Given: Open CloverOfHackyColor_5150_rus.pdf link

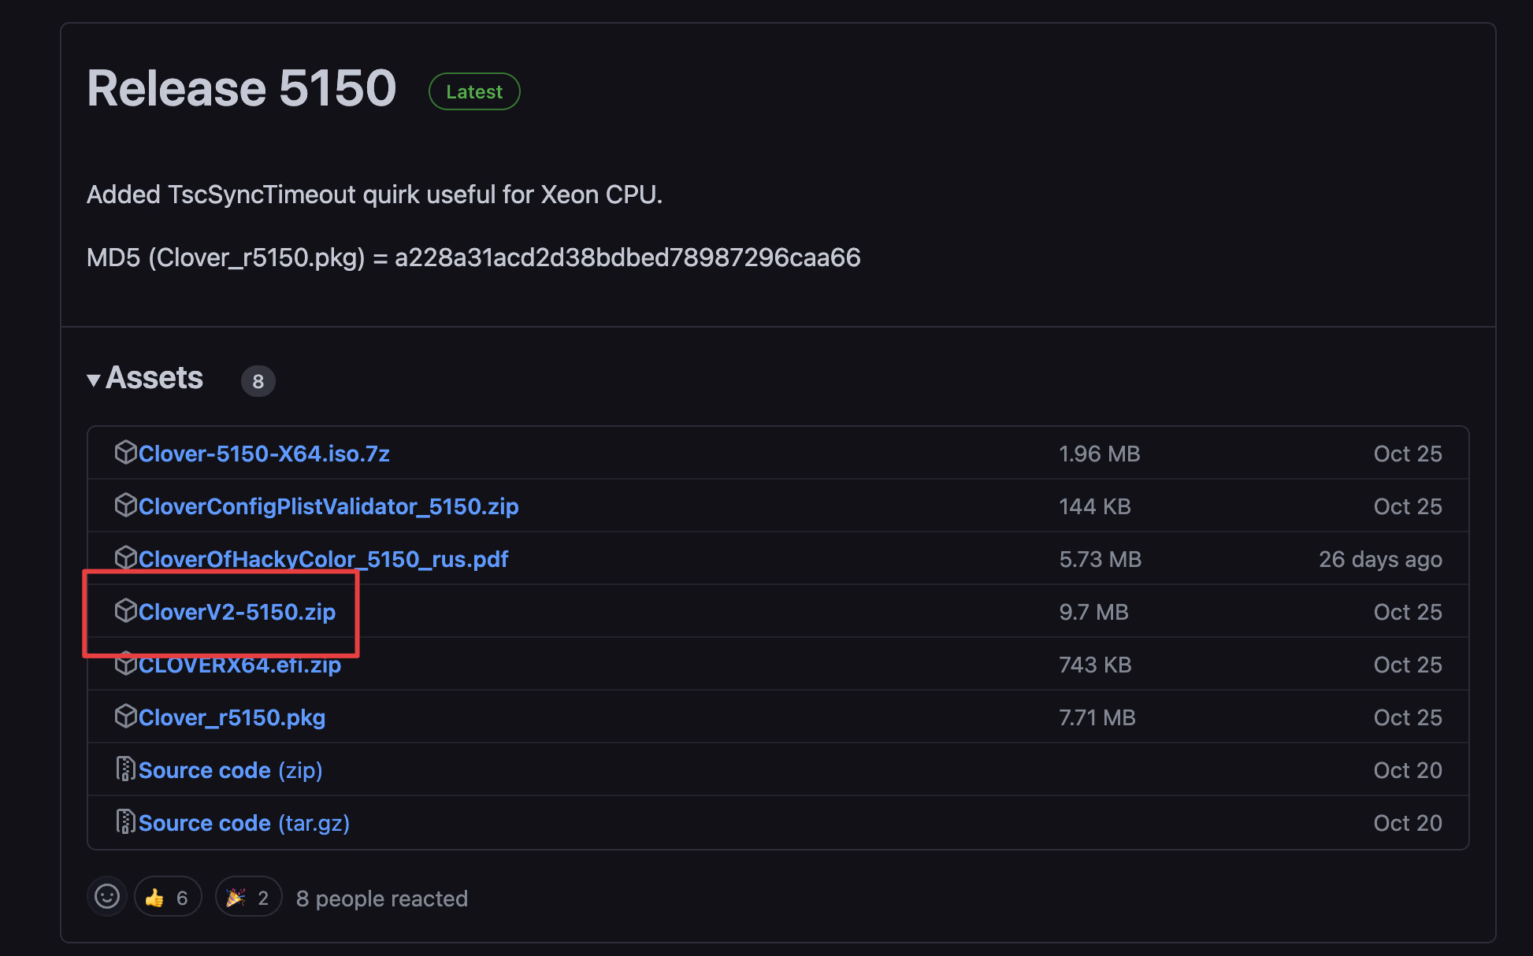Looking at the screenshot, I should coord(323,560).
